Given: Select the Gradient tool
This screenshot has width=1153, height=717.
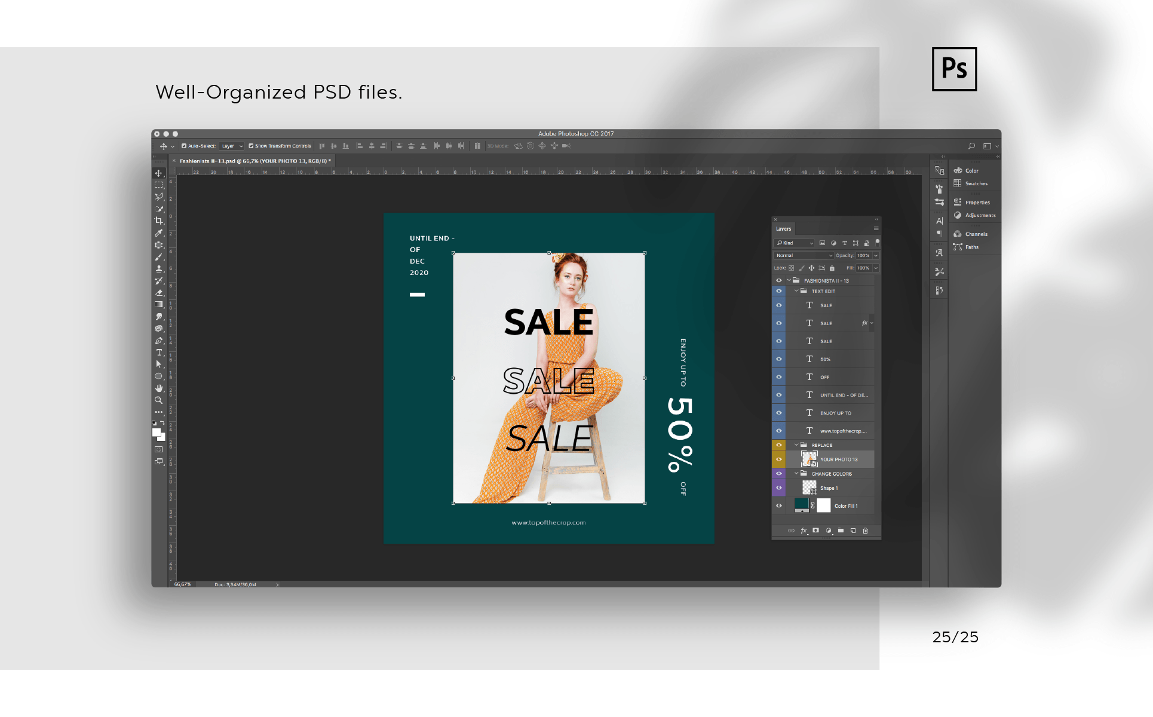Looking at the screenshot, I should click(159, 305).
